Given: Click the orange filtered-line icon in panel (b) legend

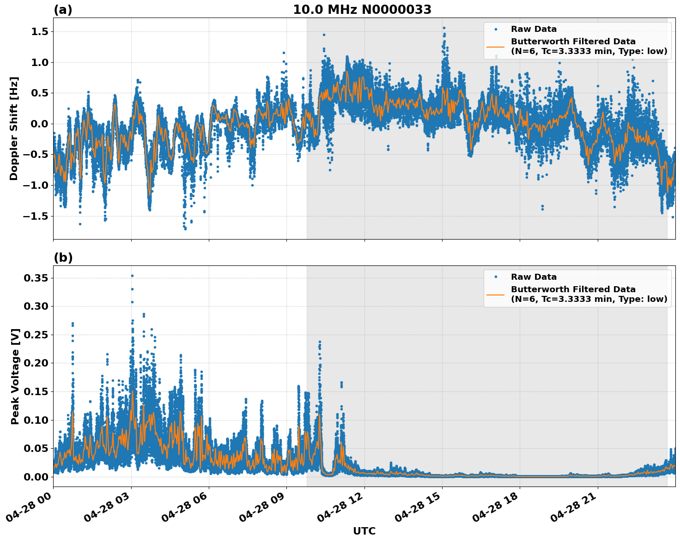Looking at the screenshot, I should (x=496, y=296).
